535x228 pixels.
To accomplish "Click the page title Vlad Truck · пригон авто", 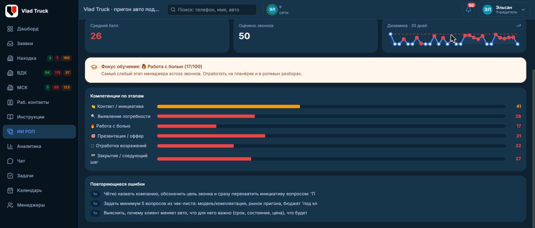I will [121, 10].
